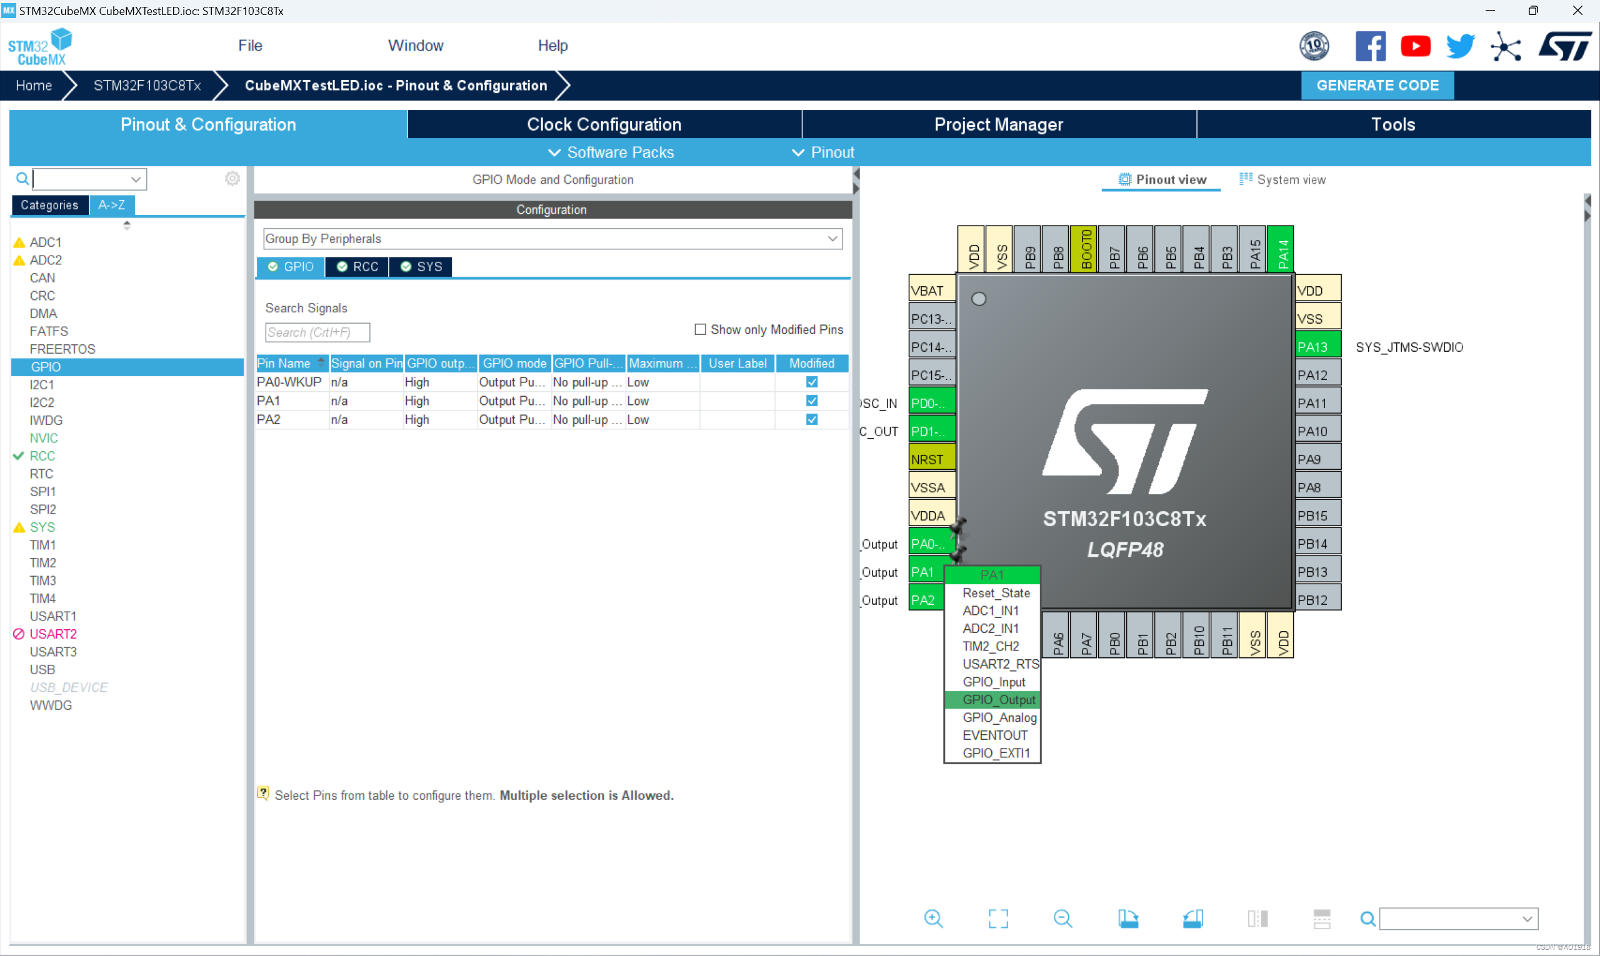Fit the chip to the view

[x=998, y=918]
